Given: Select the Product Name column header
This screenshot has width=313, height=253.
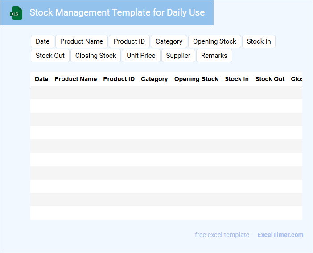Looking at the screenshot, I should 75,79.
